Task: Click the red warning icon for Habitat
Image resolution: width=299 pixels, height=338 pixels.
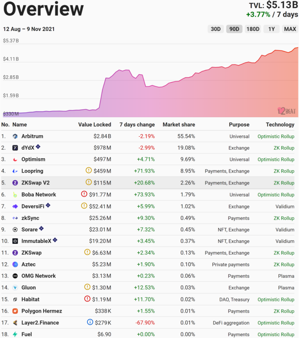Action: [87, 298]
